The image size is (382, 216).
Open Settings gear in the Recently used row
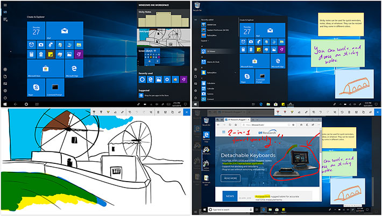[x=166, y=80]
